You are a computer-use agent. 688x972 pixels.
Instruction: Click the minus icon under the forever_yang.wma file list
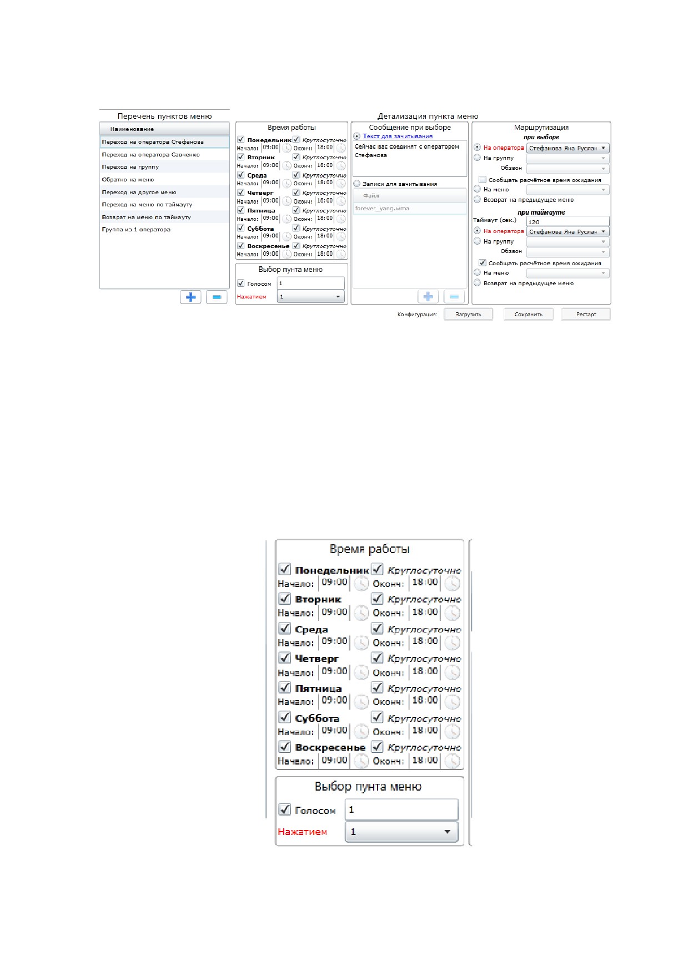454,297
